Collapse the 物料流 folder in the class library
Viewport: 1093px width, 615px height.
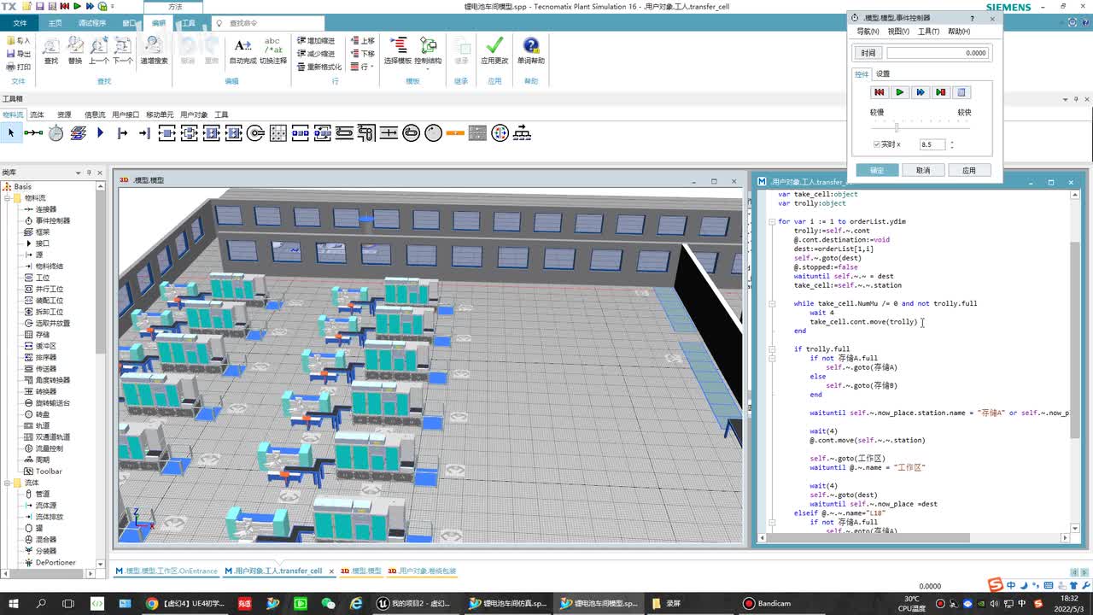7,198
